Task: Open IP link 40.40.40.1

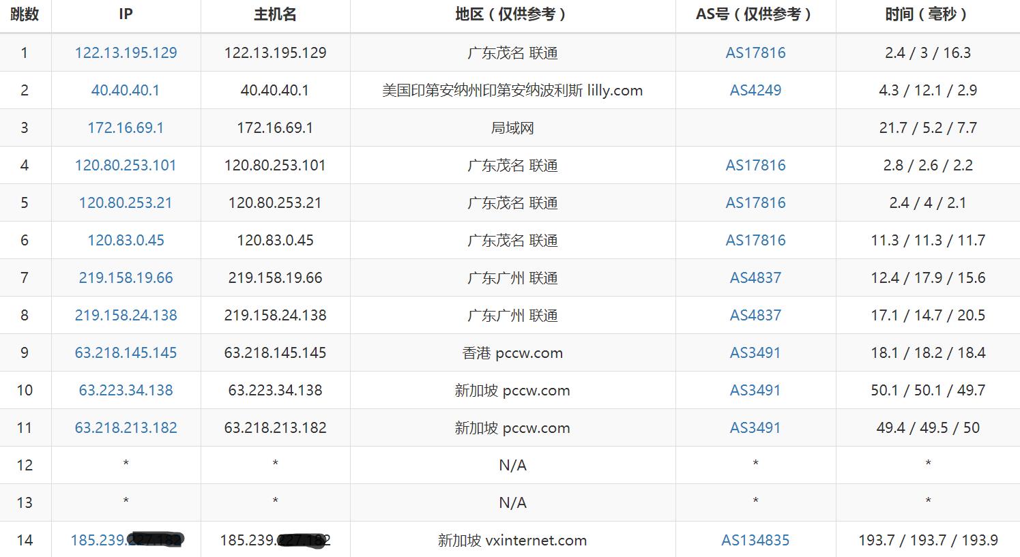Action: 126,91
